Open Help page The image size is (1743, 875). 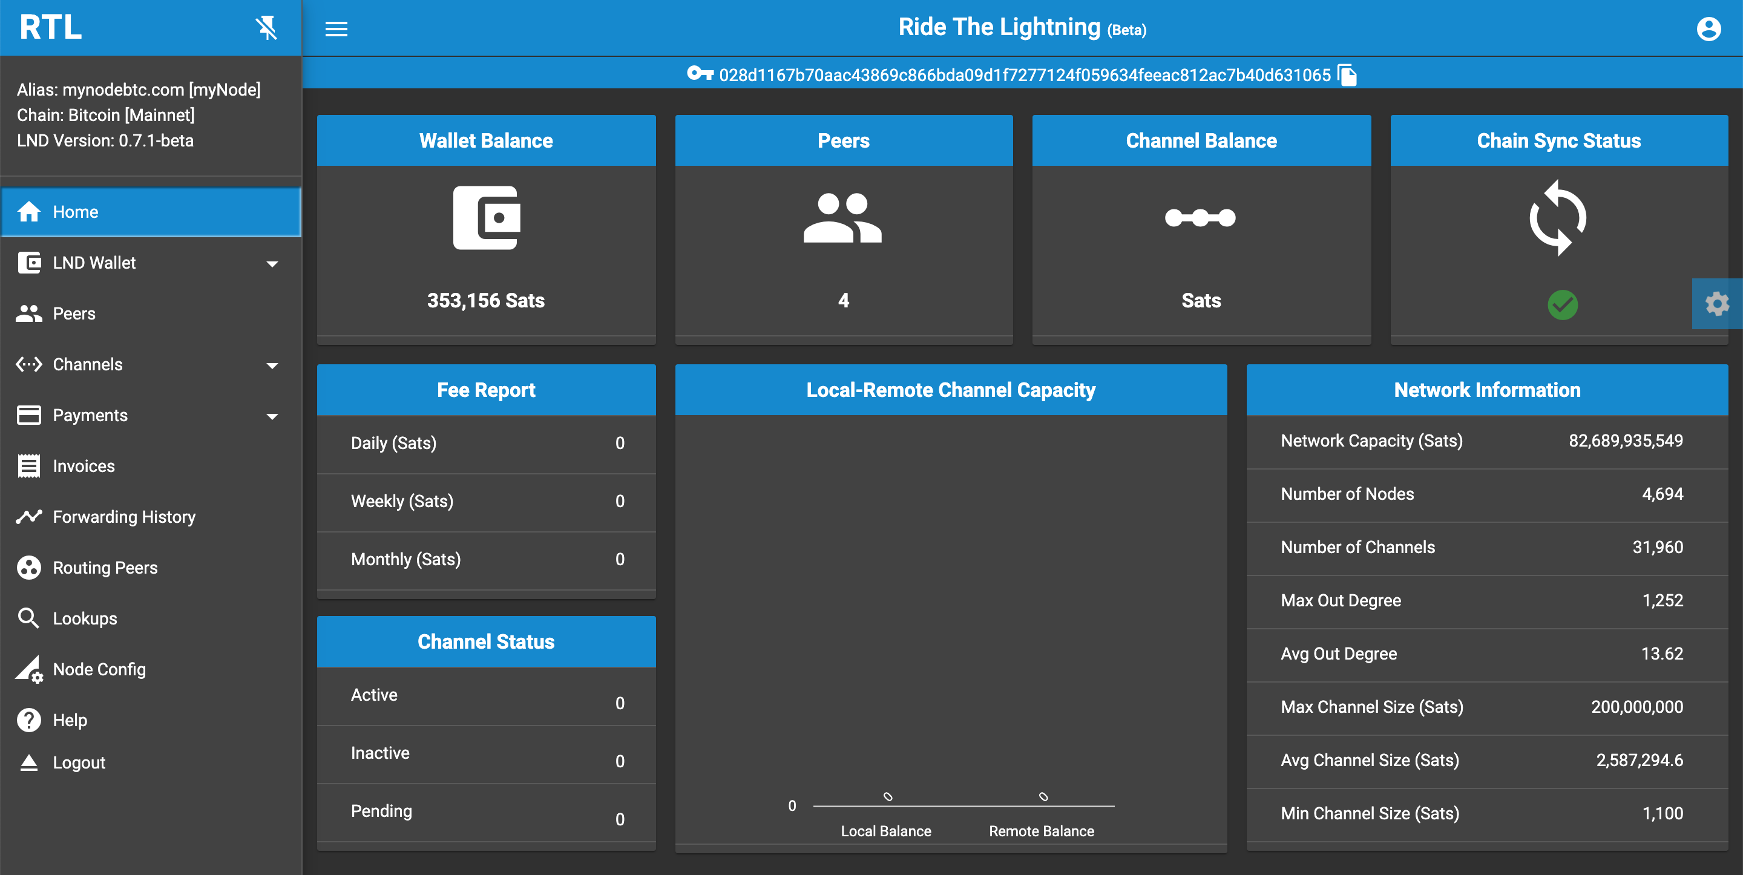click(151, 719)
